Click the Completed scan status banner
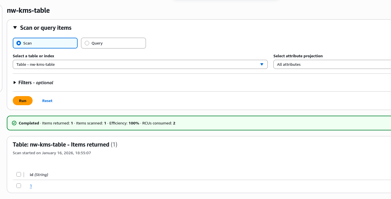391x199 pixels. 198,123
